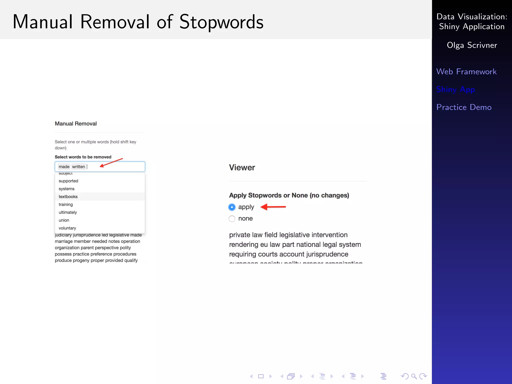This screenshot has height=384, width=512.
Task: Click the single slide rectangle icon
Action: click(x=261, y=376)
